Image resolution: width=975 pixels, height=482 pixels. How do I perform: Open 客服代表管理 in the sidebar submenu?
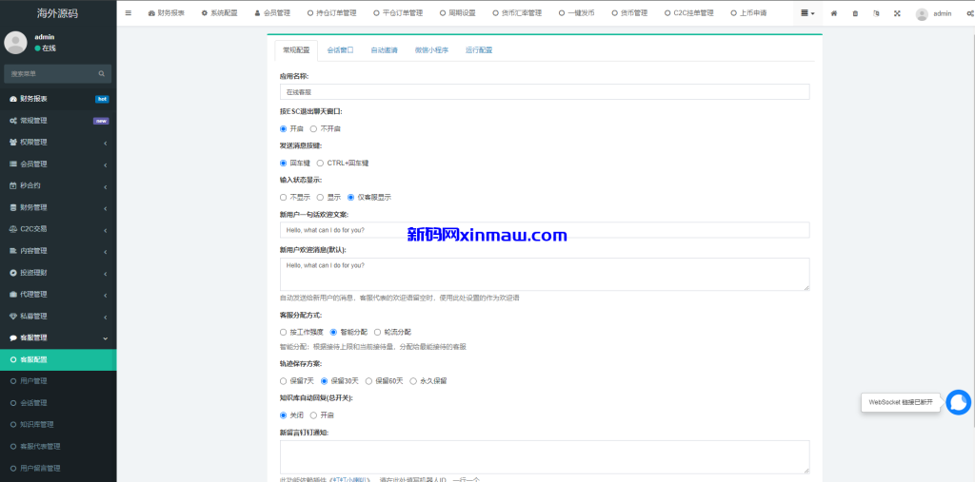pyautogui.click(x=58, y=447)
